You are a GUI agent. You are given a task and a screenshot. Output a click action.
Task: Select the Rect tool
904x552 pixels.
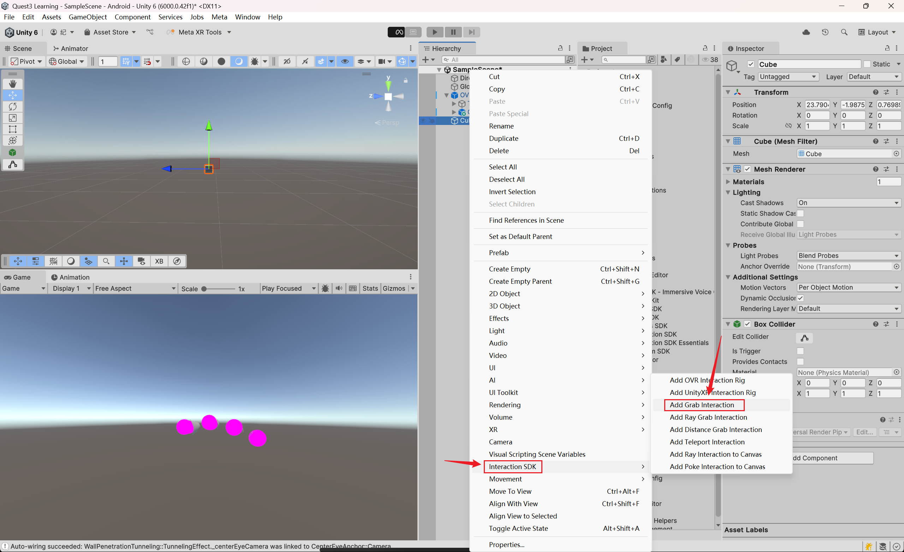pyautogui.click(x=12, y=129)
